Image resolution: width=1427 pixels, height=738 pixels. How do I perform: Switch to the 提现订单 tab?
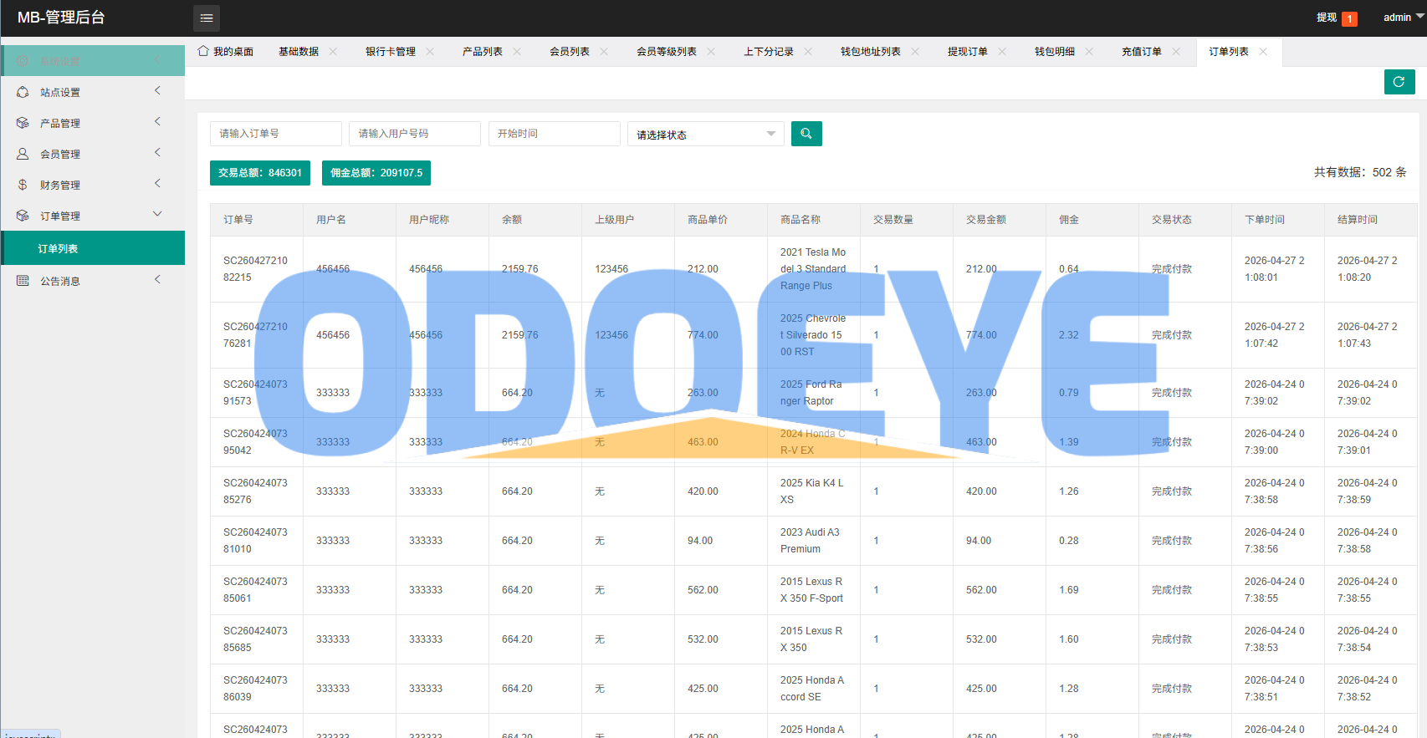pos(968,52)
